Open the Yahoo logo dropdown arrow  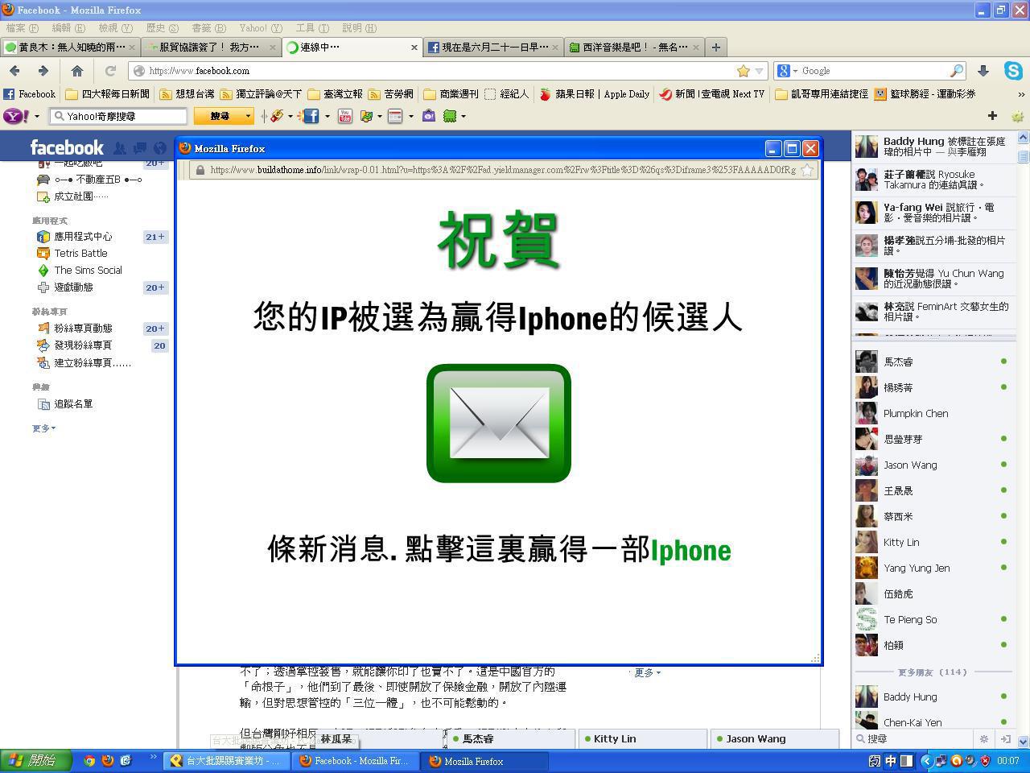point(37,117)
